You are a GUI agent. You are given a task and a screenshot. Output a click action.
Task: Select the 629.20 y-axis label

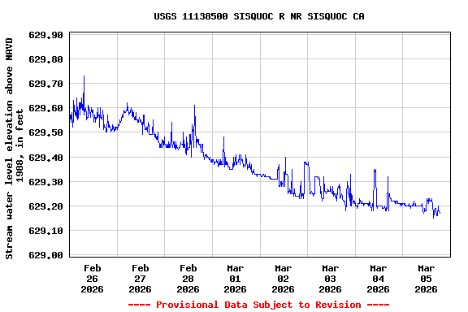point(45,206)
